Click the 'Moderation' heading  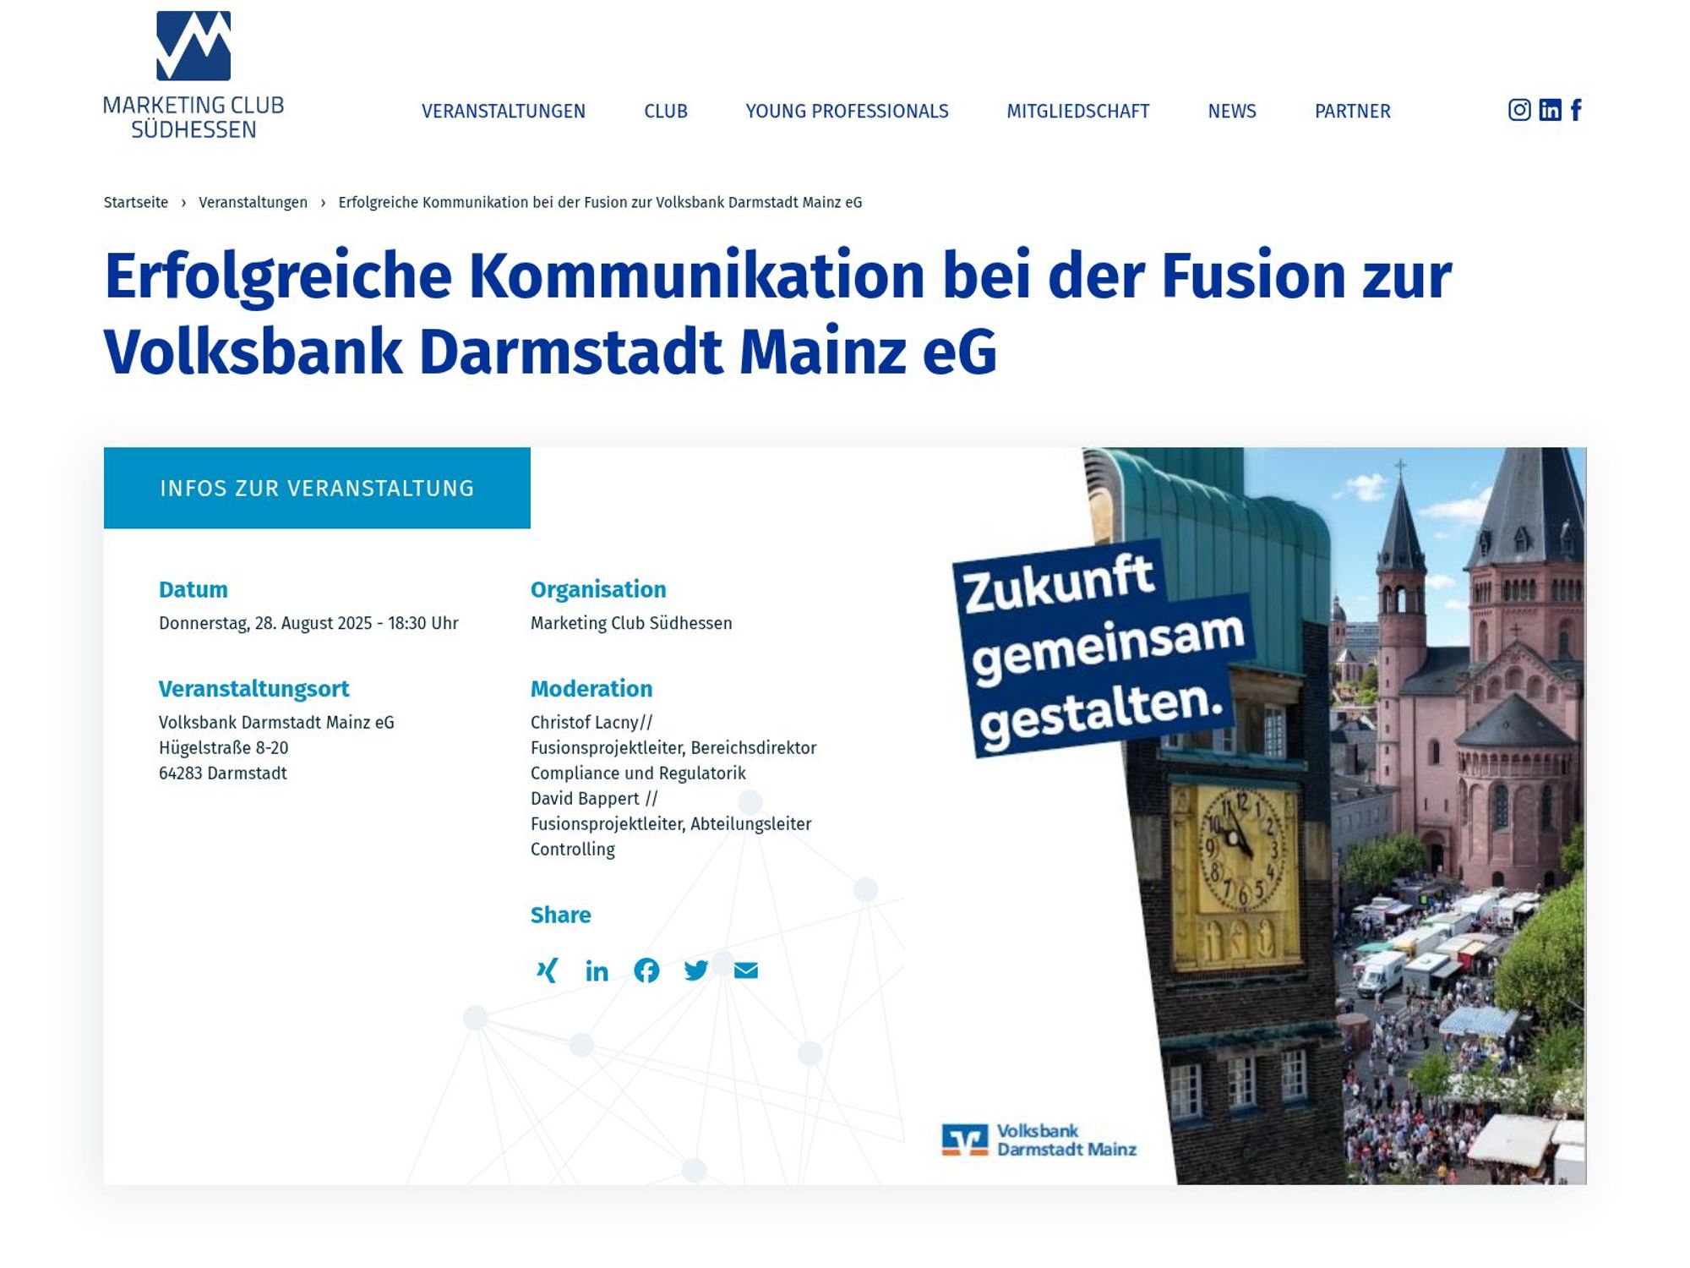pos(591,689)
